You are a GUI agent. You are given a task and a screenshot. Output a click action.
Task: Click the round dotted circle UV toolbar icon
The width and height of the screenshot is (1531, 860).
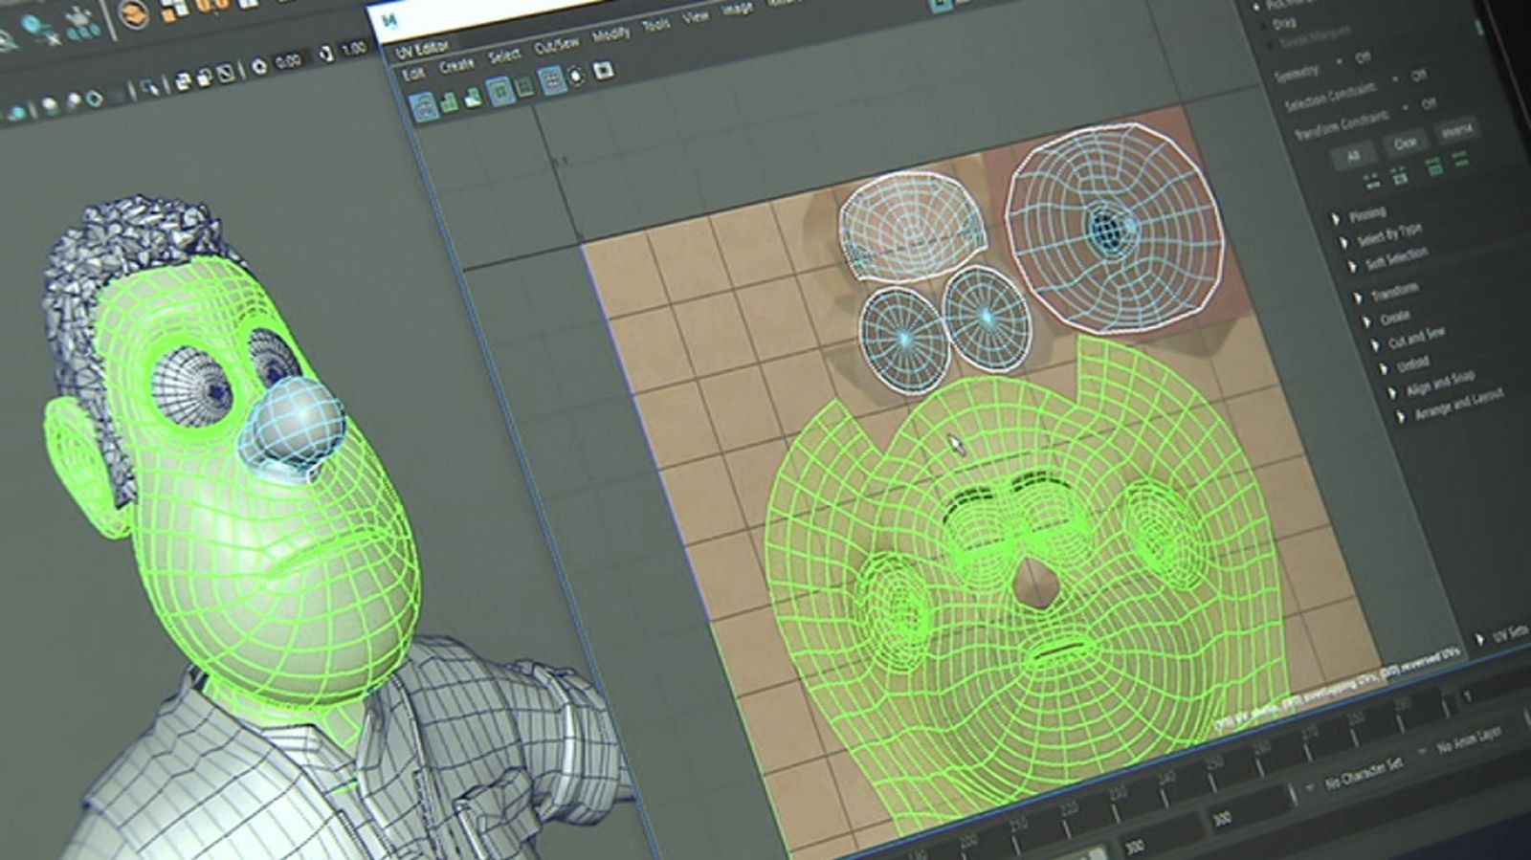tap(577, 76)
